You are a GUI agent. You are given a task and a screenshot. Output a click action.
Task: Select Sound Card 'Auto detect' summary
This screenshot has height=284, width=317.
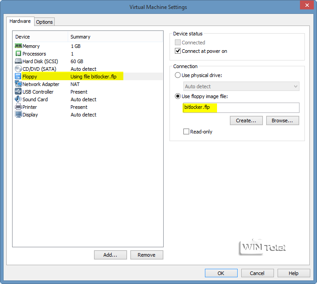point(83,99)
